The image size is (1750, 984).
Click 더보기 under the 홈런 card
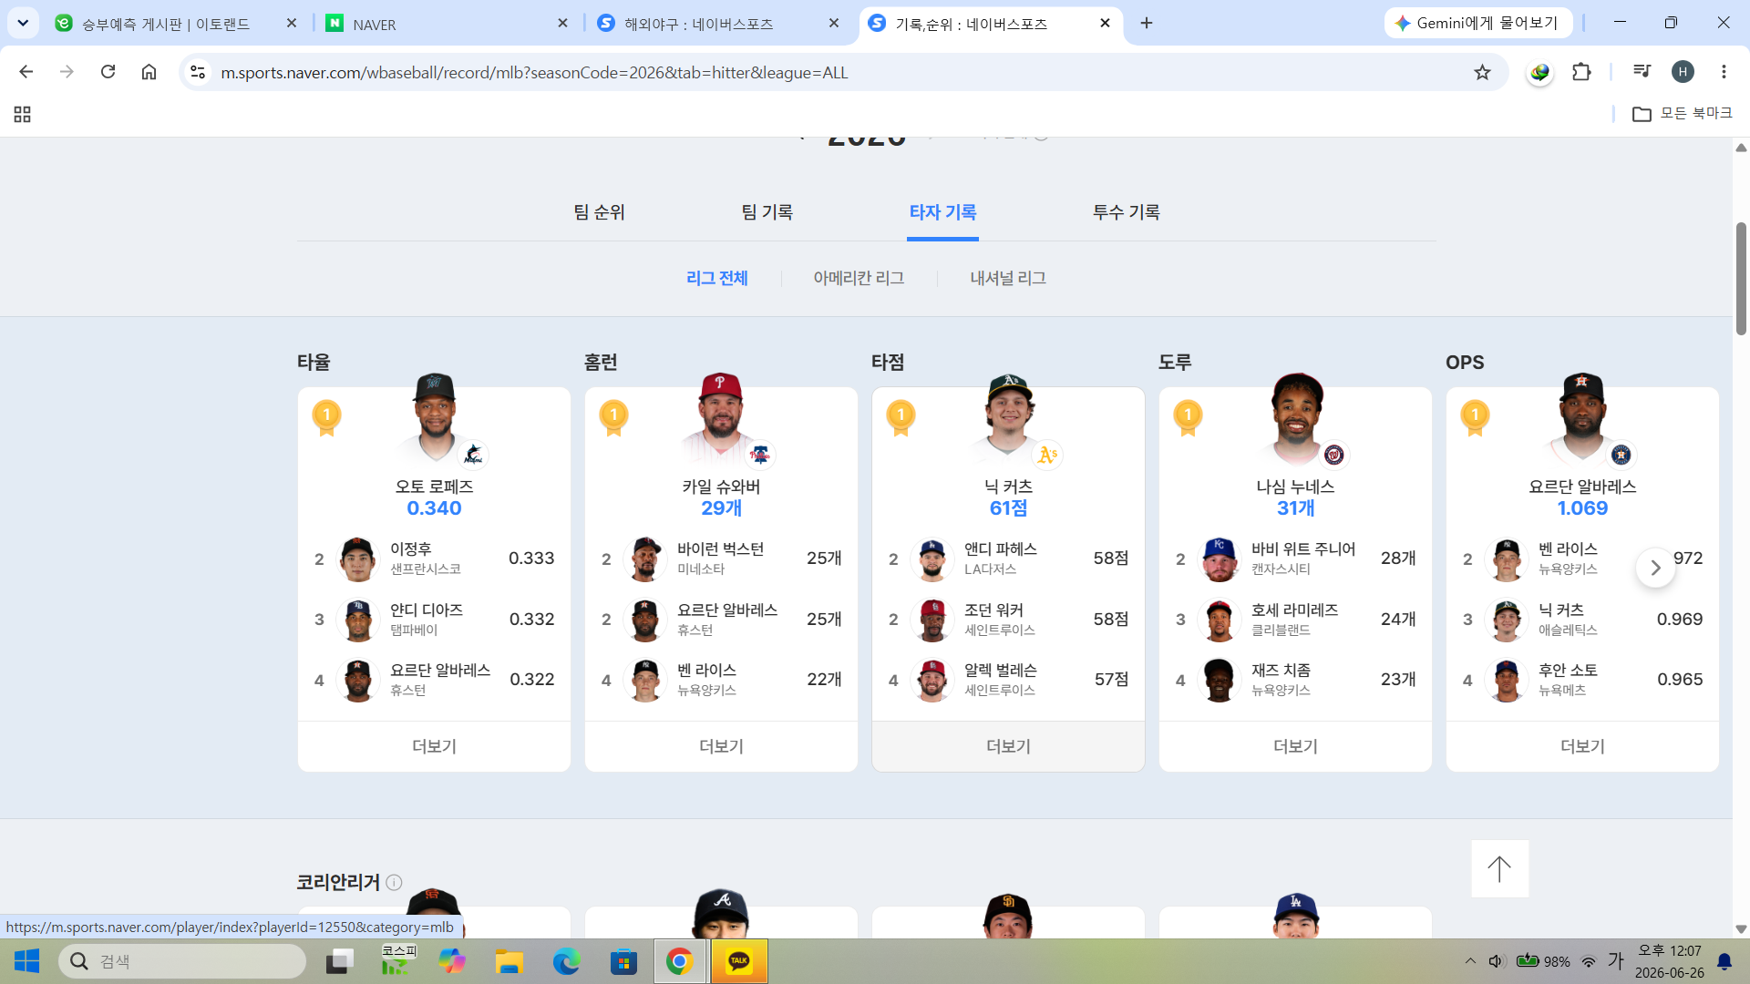[x=721, y=746]
